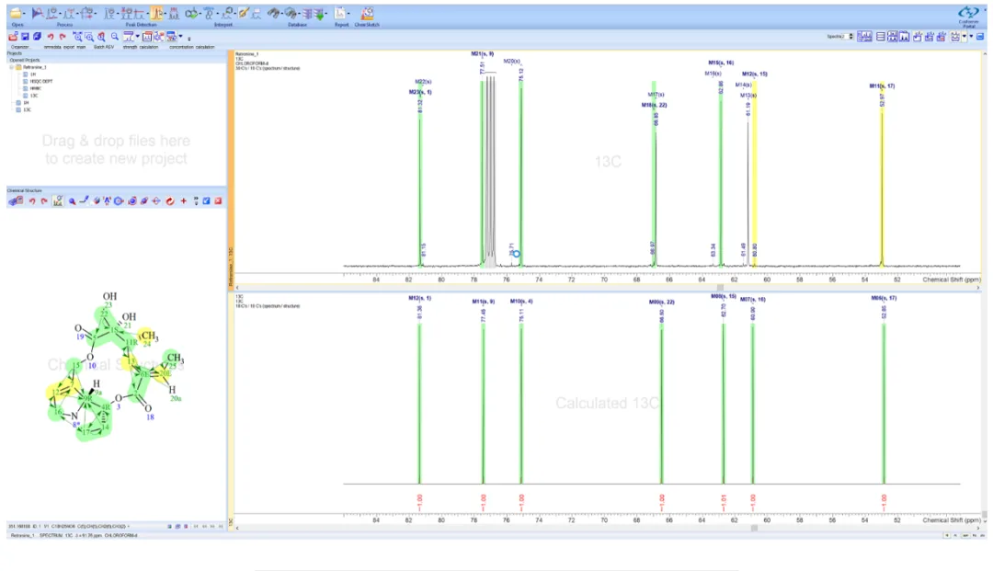Click the red plus icon in structure toolbar

(x=184, y=201)
